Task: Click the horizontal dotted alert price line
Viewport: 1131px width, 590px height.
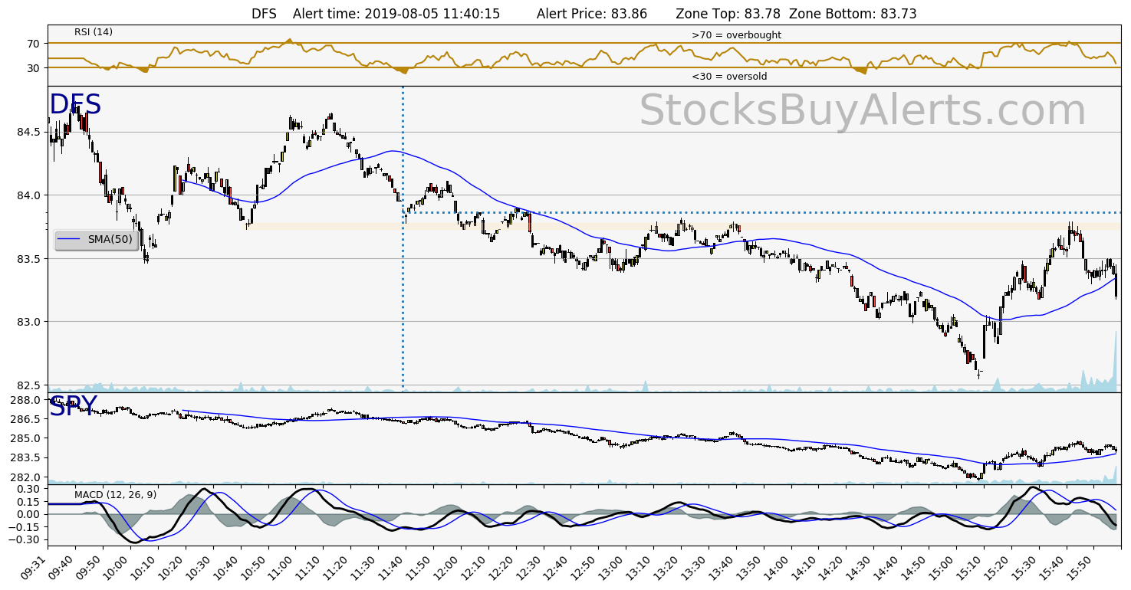Action: click(x=763, y=212)
